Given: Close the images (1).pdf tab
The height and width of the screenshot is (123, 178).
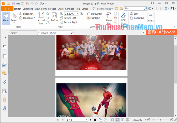Looking at the screenshot, I should [72, 33].
